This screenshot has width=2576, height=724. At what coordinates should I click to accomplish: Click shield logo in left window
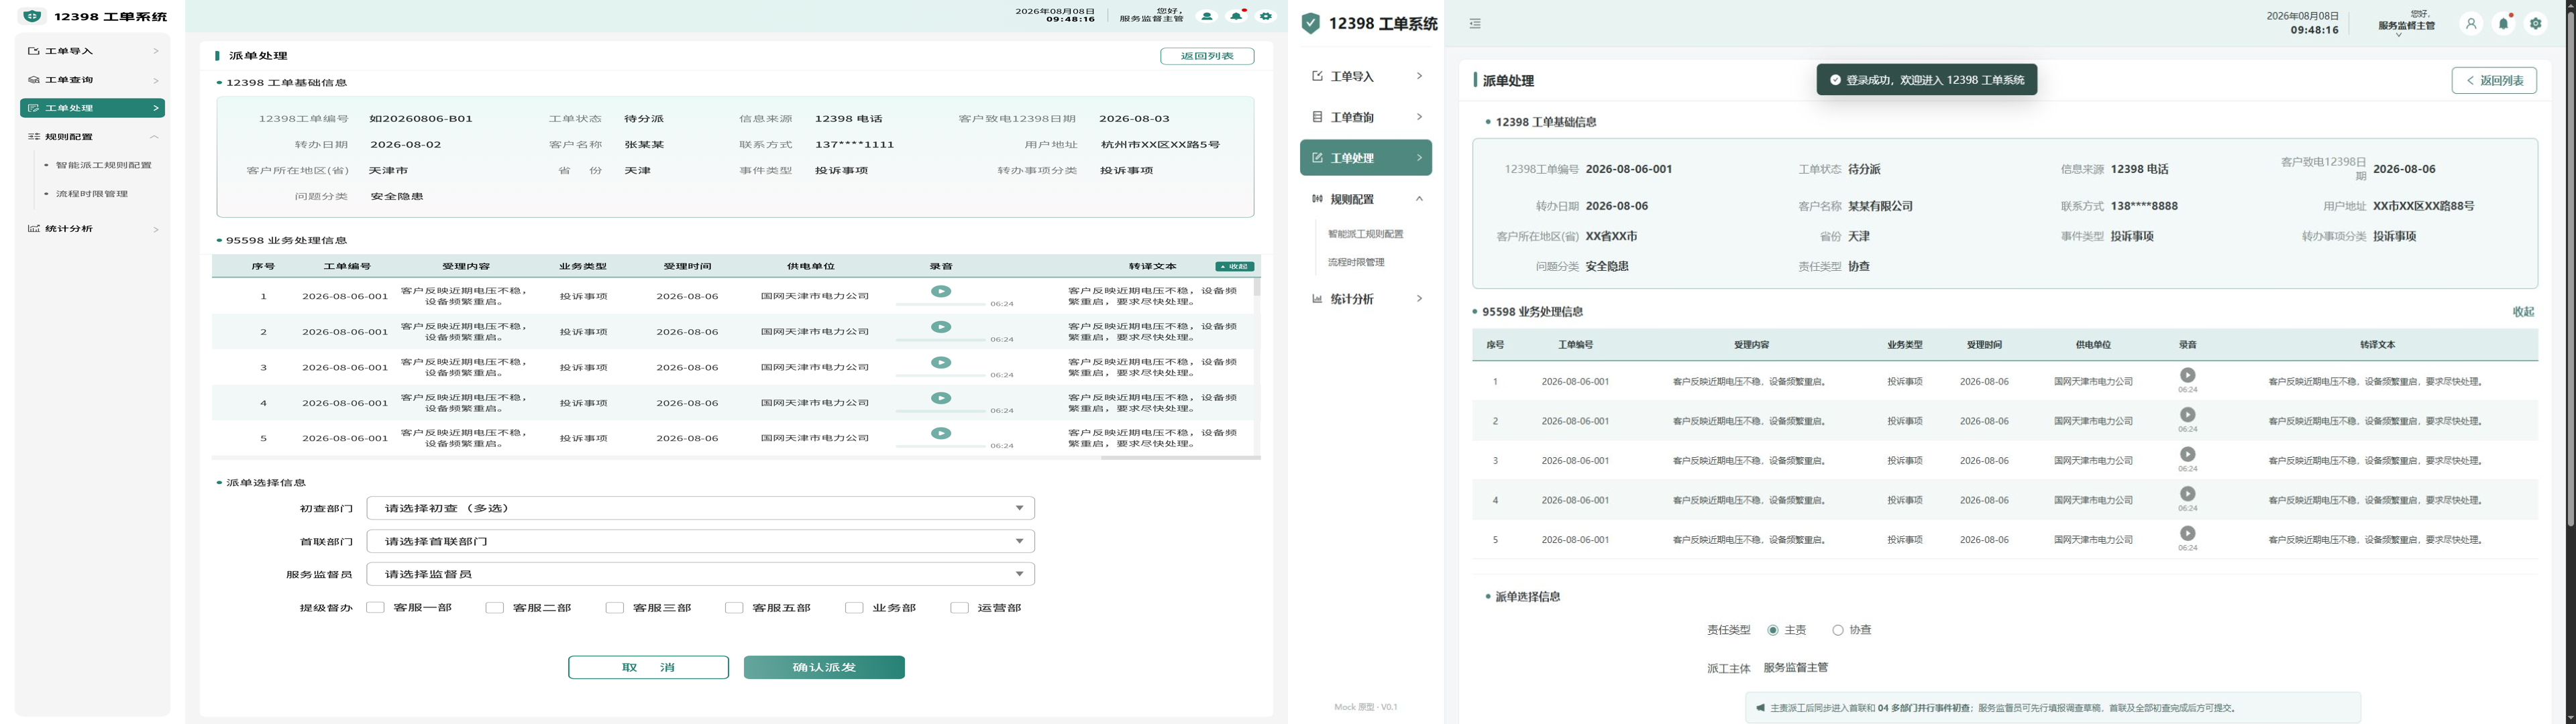tap(33, 16)
